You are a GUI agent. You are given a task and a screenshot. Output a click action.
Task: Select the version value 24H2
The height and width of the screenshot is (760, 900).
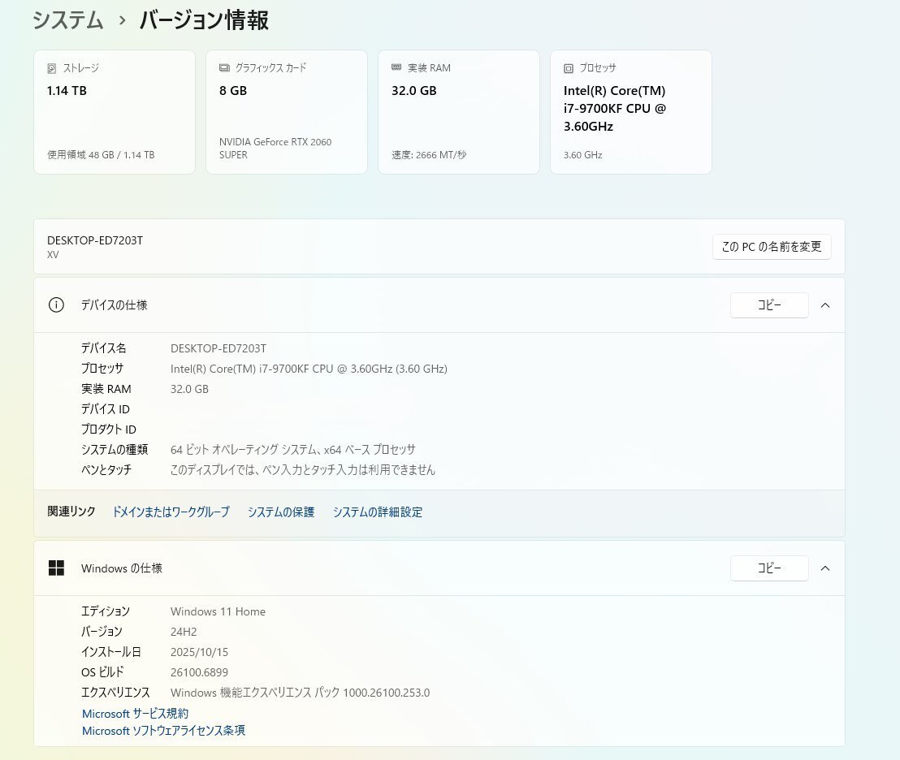pyautogui.click(x=184, y=632)
